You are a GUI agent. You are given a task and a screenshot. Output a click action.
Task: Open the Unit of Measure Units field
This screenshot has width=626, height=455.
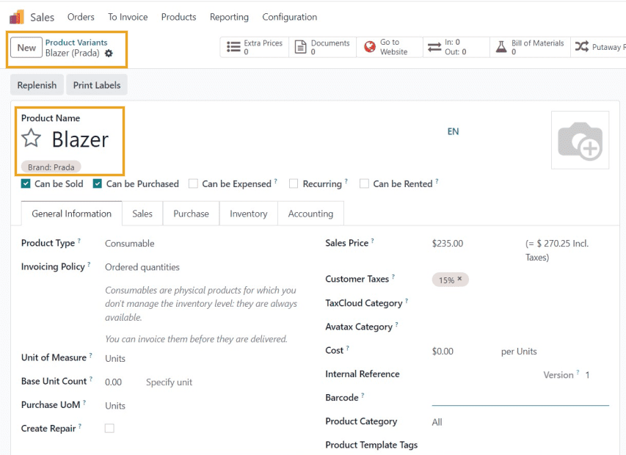(x=115, y=359)
